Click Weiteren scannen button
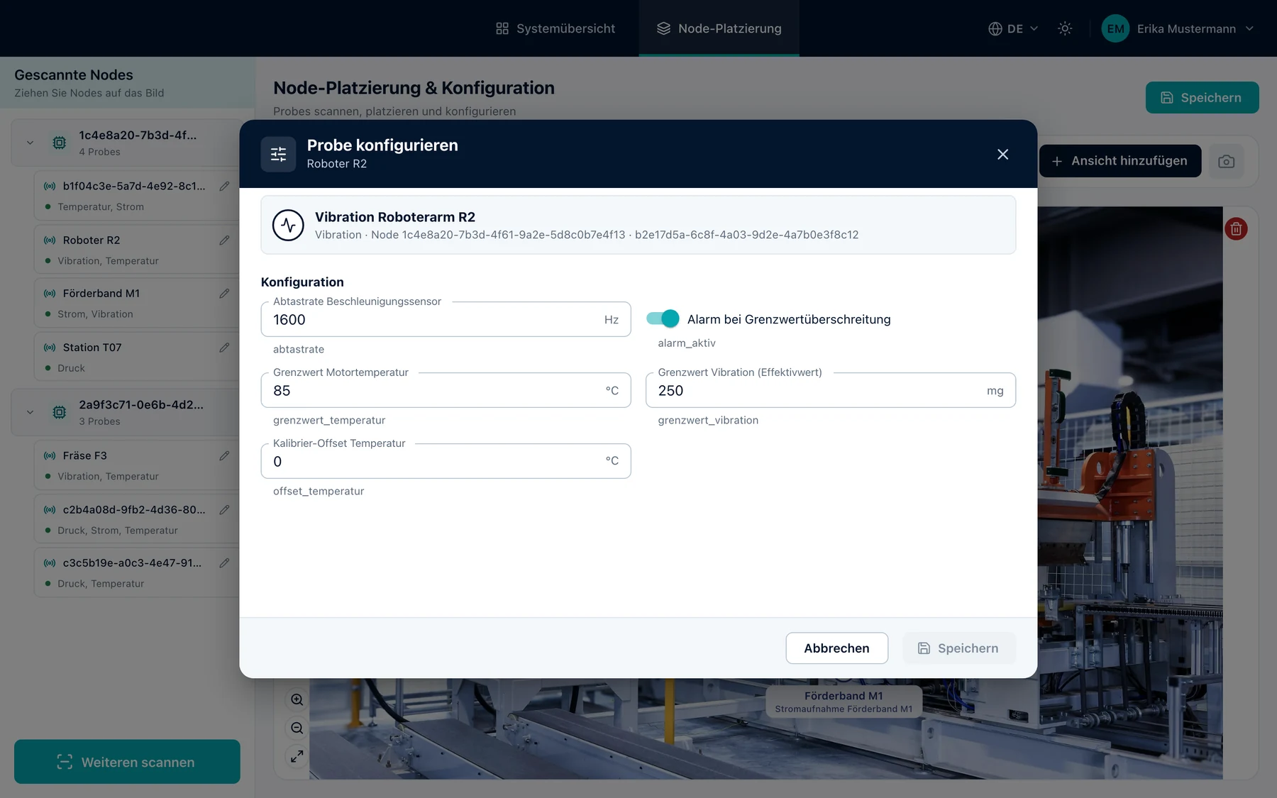 coord(127,762)
